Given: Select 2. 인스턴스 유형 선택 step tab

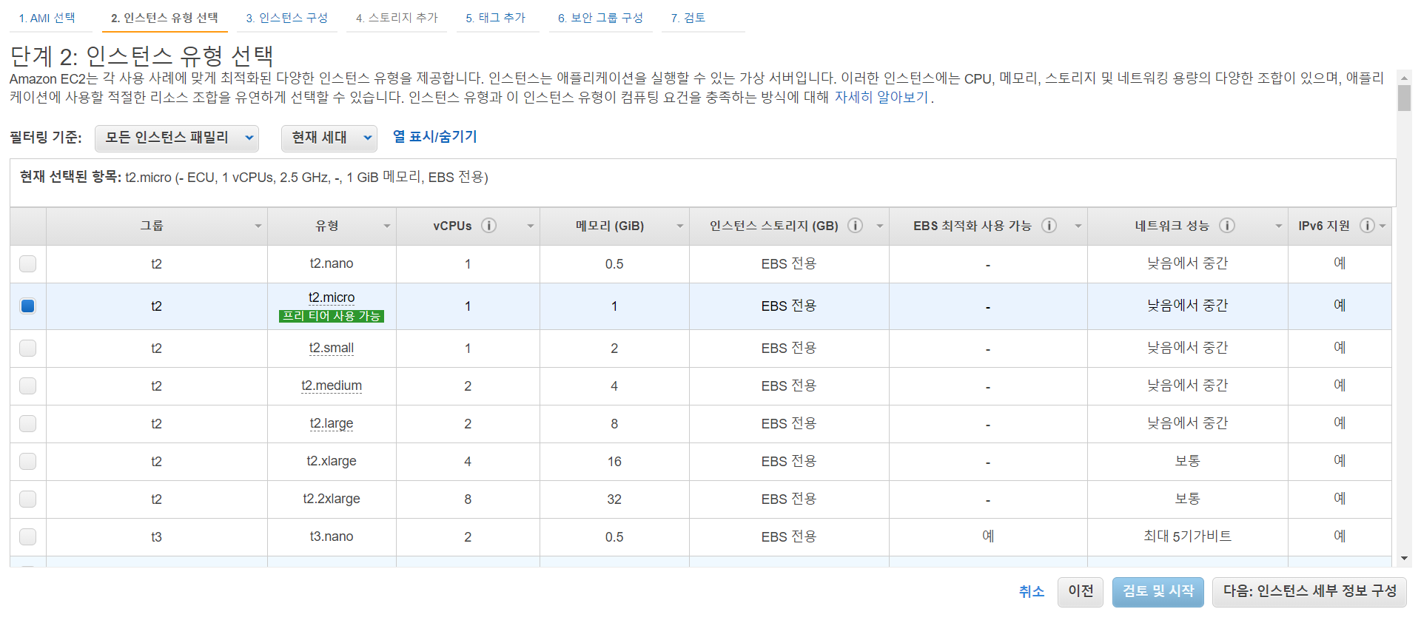Looking at the screenshot, I should coord(164,18).
